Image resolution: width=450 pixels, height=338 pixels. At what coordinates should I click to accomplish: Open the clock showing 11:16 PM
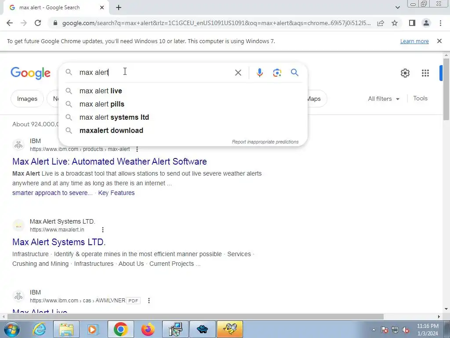(427, 330)
